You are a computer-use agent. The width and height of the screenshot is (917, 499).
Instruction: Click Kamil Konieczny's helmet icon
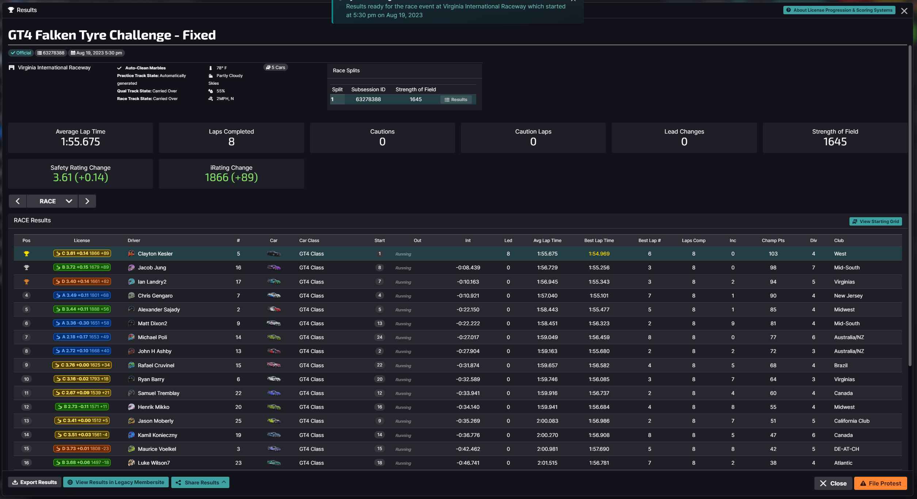tap(131, 435)
